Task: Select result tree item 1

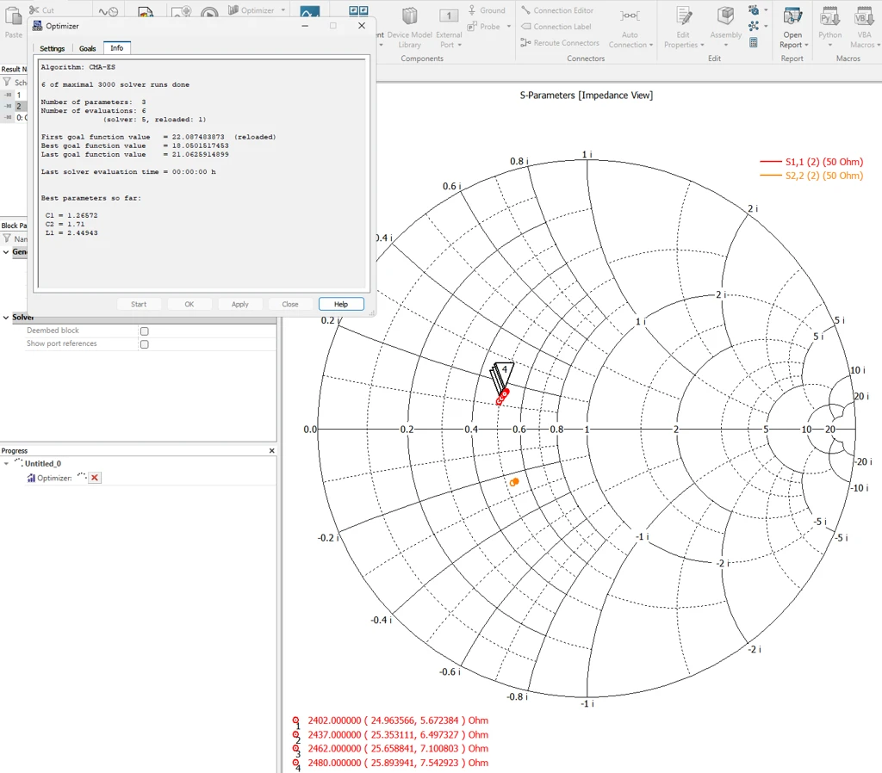Action: (19, 95)
